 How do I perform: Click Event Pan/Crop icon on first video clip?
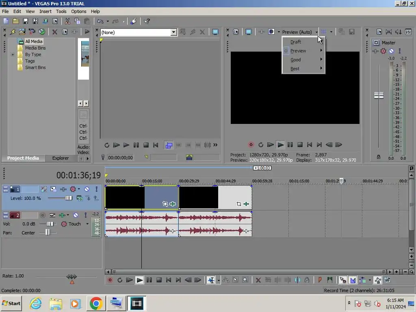[165, 204]
